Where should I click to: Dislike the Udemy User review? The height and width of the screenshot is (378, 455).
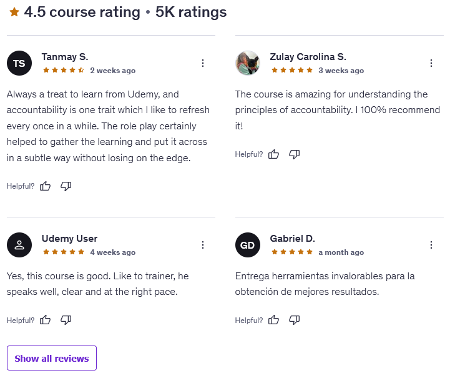pos(66,320)
